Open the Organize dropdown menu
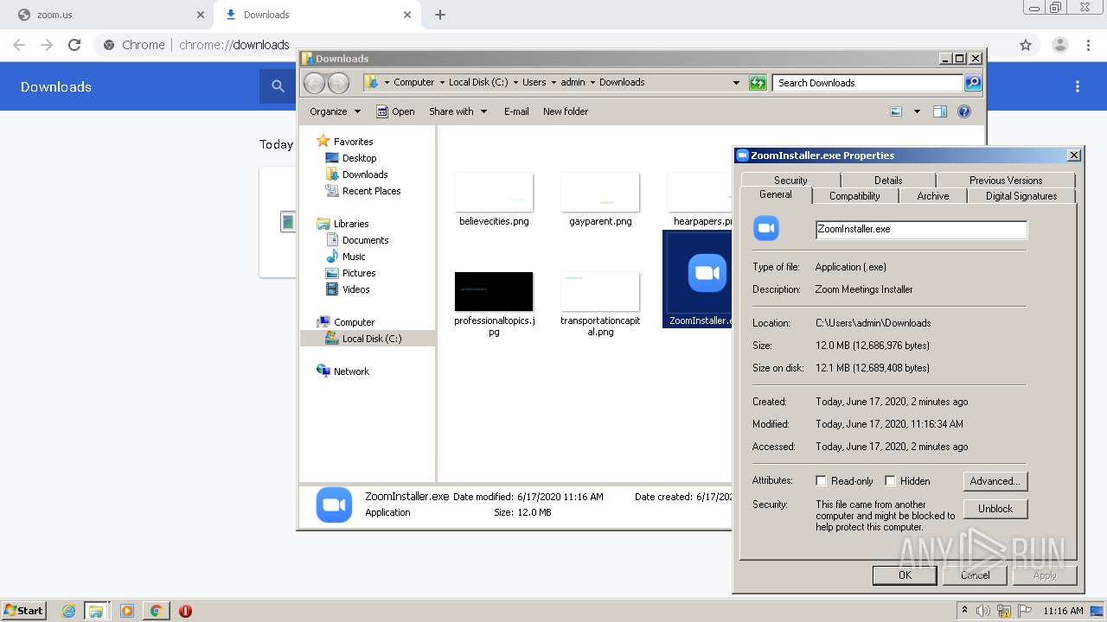Screen dimensions: 1107x622 click(335, 111)
